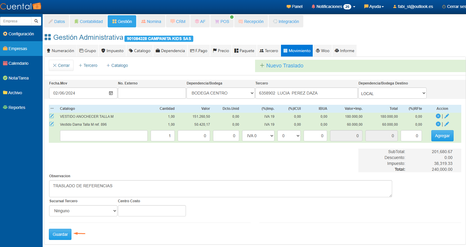Open the Bodega Destino LOCAL dropdown

point(392,93)
